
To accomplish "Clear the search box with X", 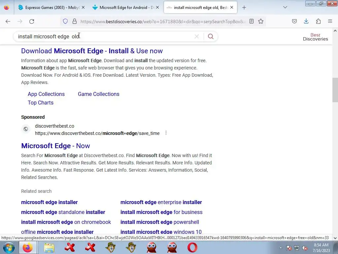I will (x=197, y=36).
